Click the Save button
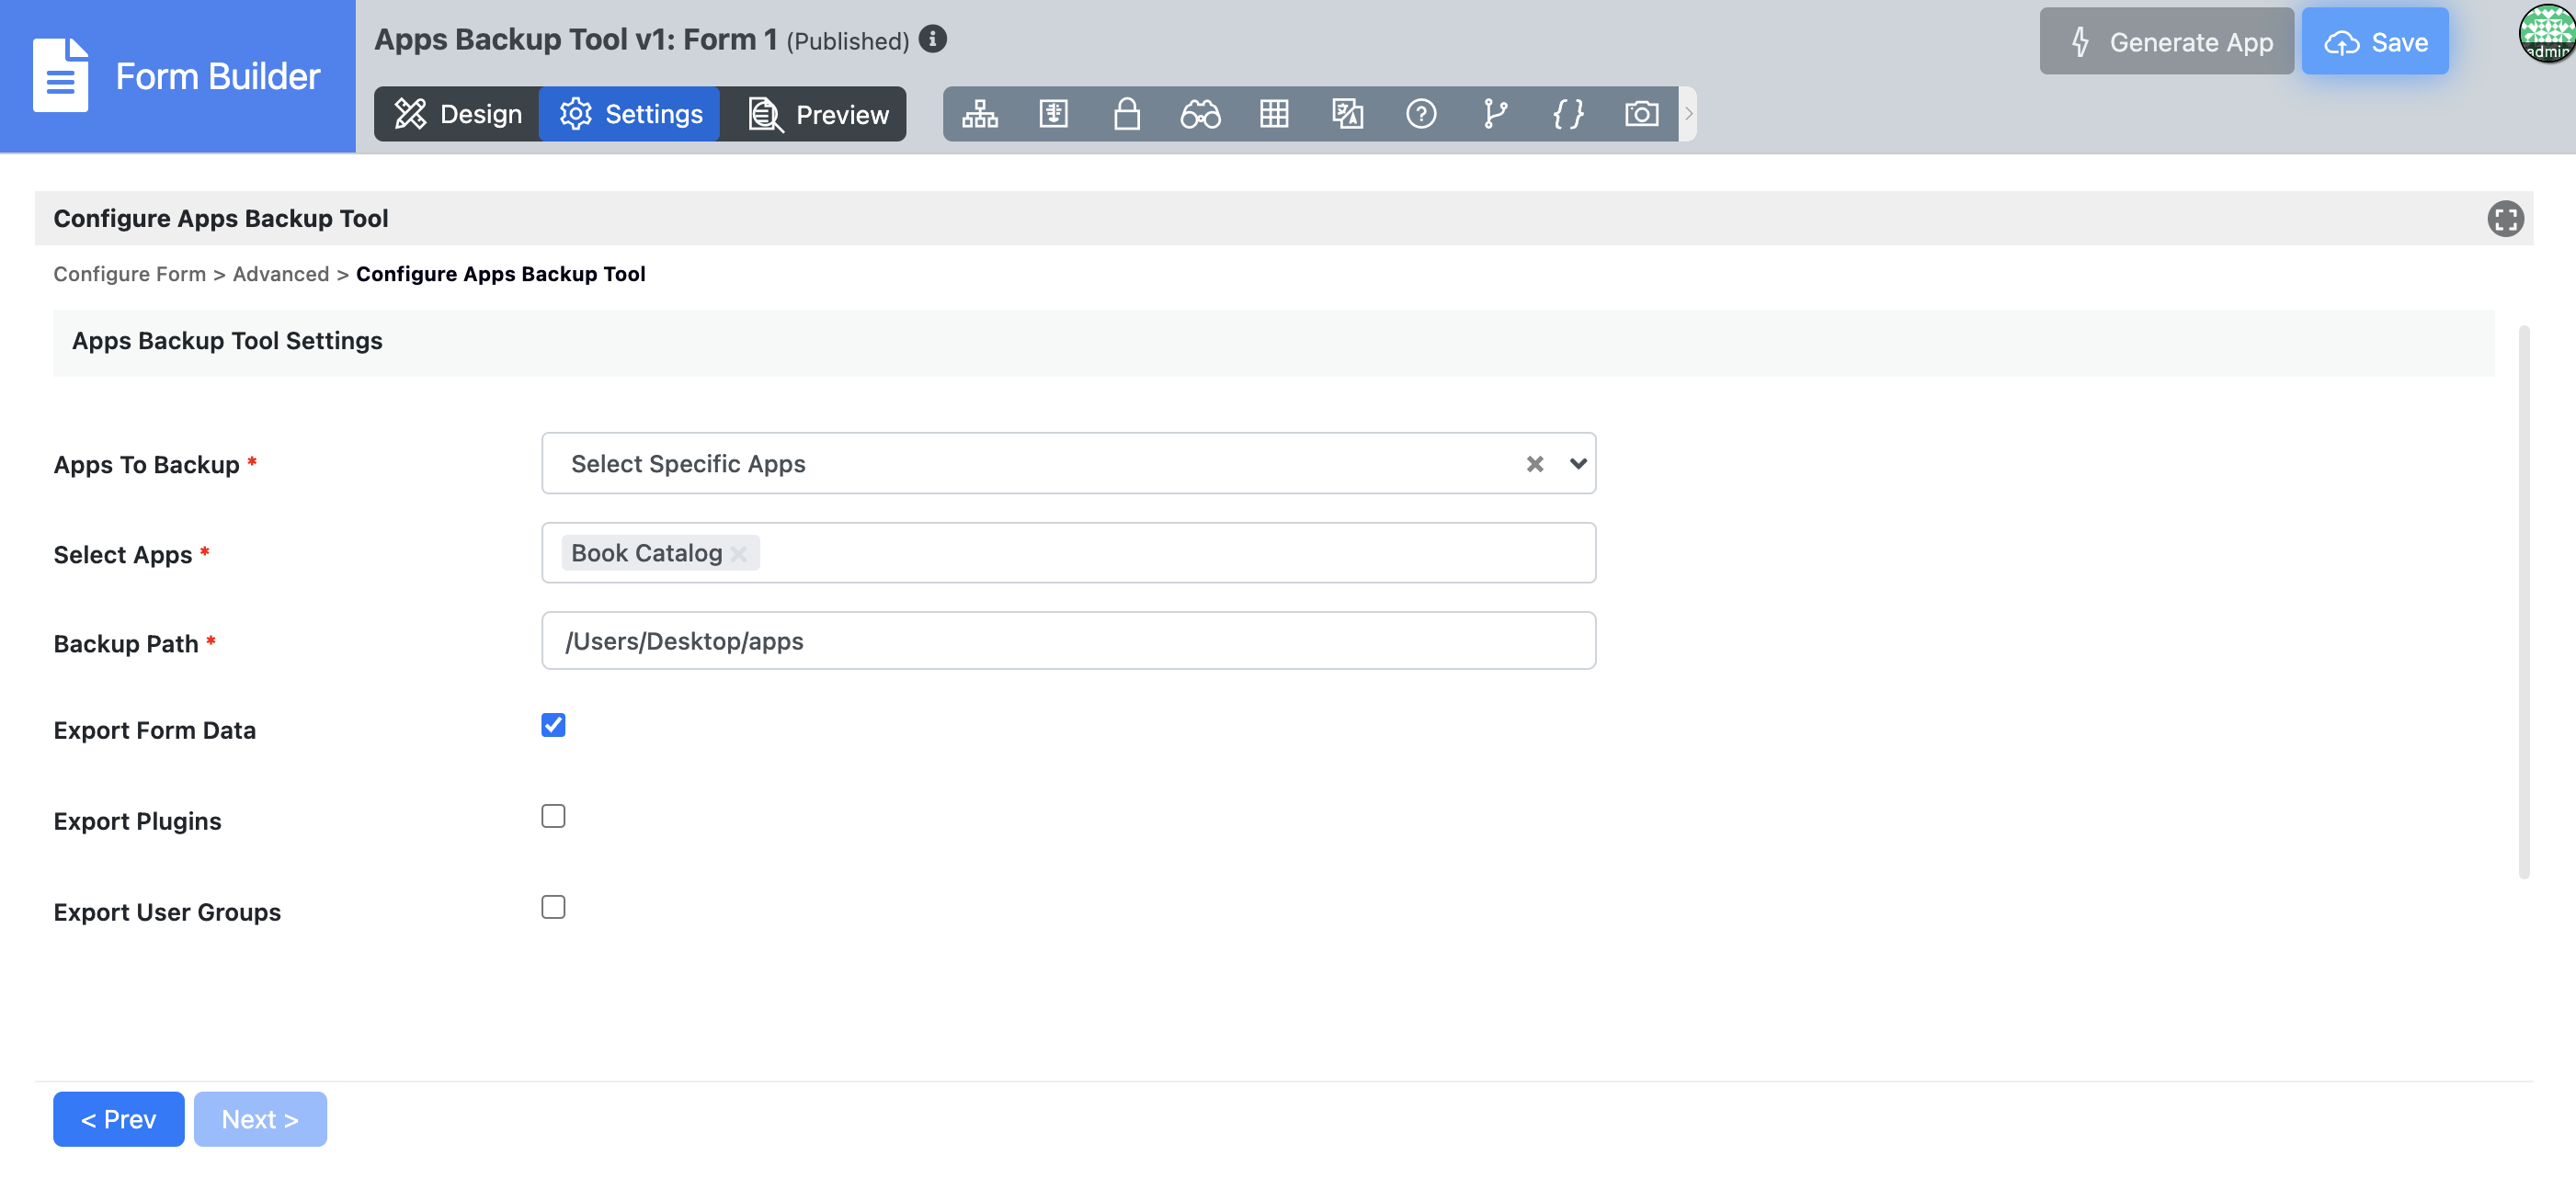 click(2374, 42)
